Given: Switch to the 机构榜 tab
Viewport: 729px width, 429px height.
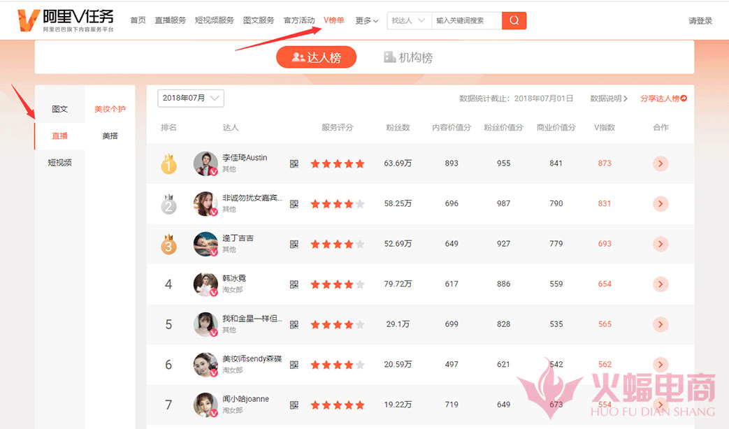Looking at the screenshot, I should (x=408, y=57).
